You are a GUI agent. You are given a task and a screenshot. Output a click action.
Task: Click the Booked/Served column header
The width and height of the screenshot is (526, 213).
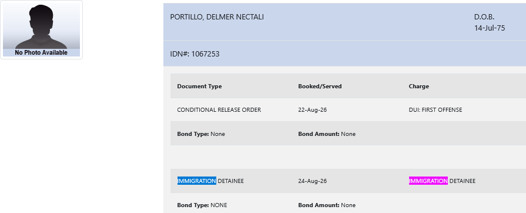coord(320,86)
